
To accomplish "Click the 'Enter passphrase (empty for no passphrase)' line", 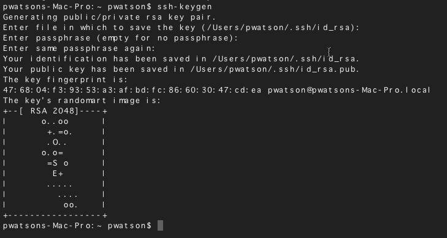I will (x=120, y=38).
